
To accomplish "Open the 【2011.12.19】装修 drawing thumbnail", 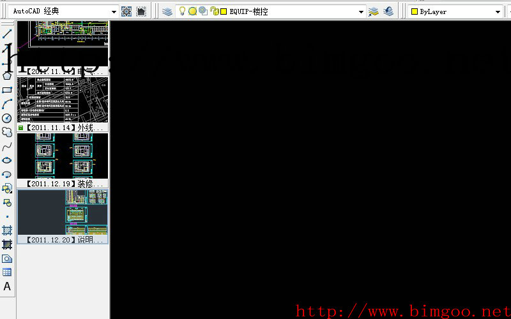I will tap(63, 160).
